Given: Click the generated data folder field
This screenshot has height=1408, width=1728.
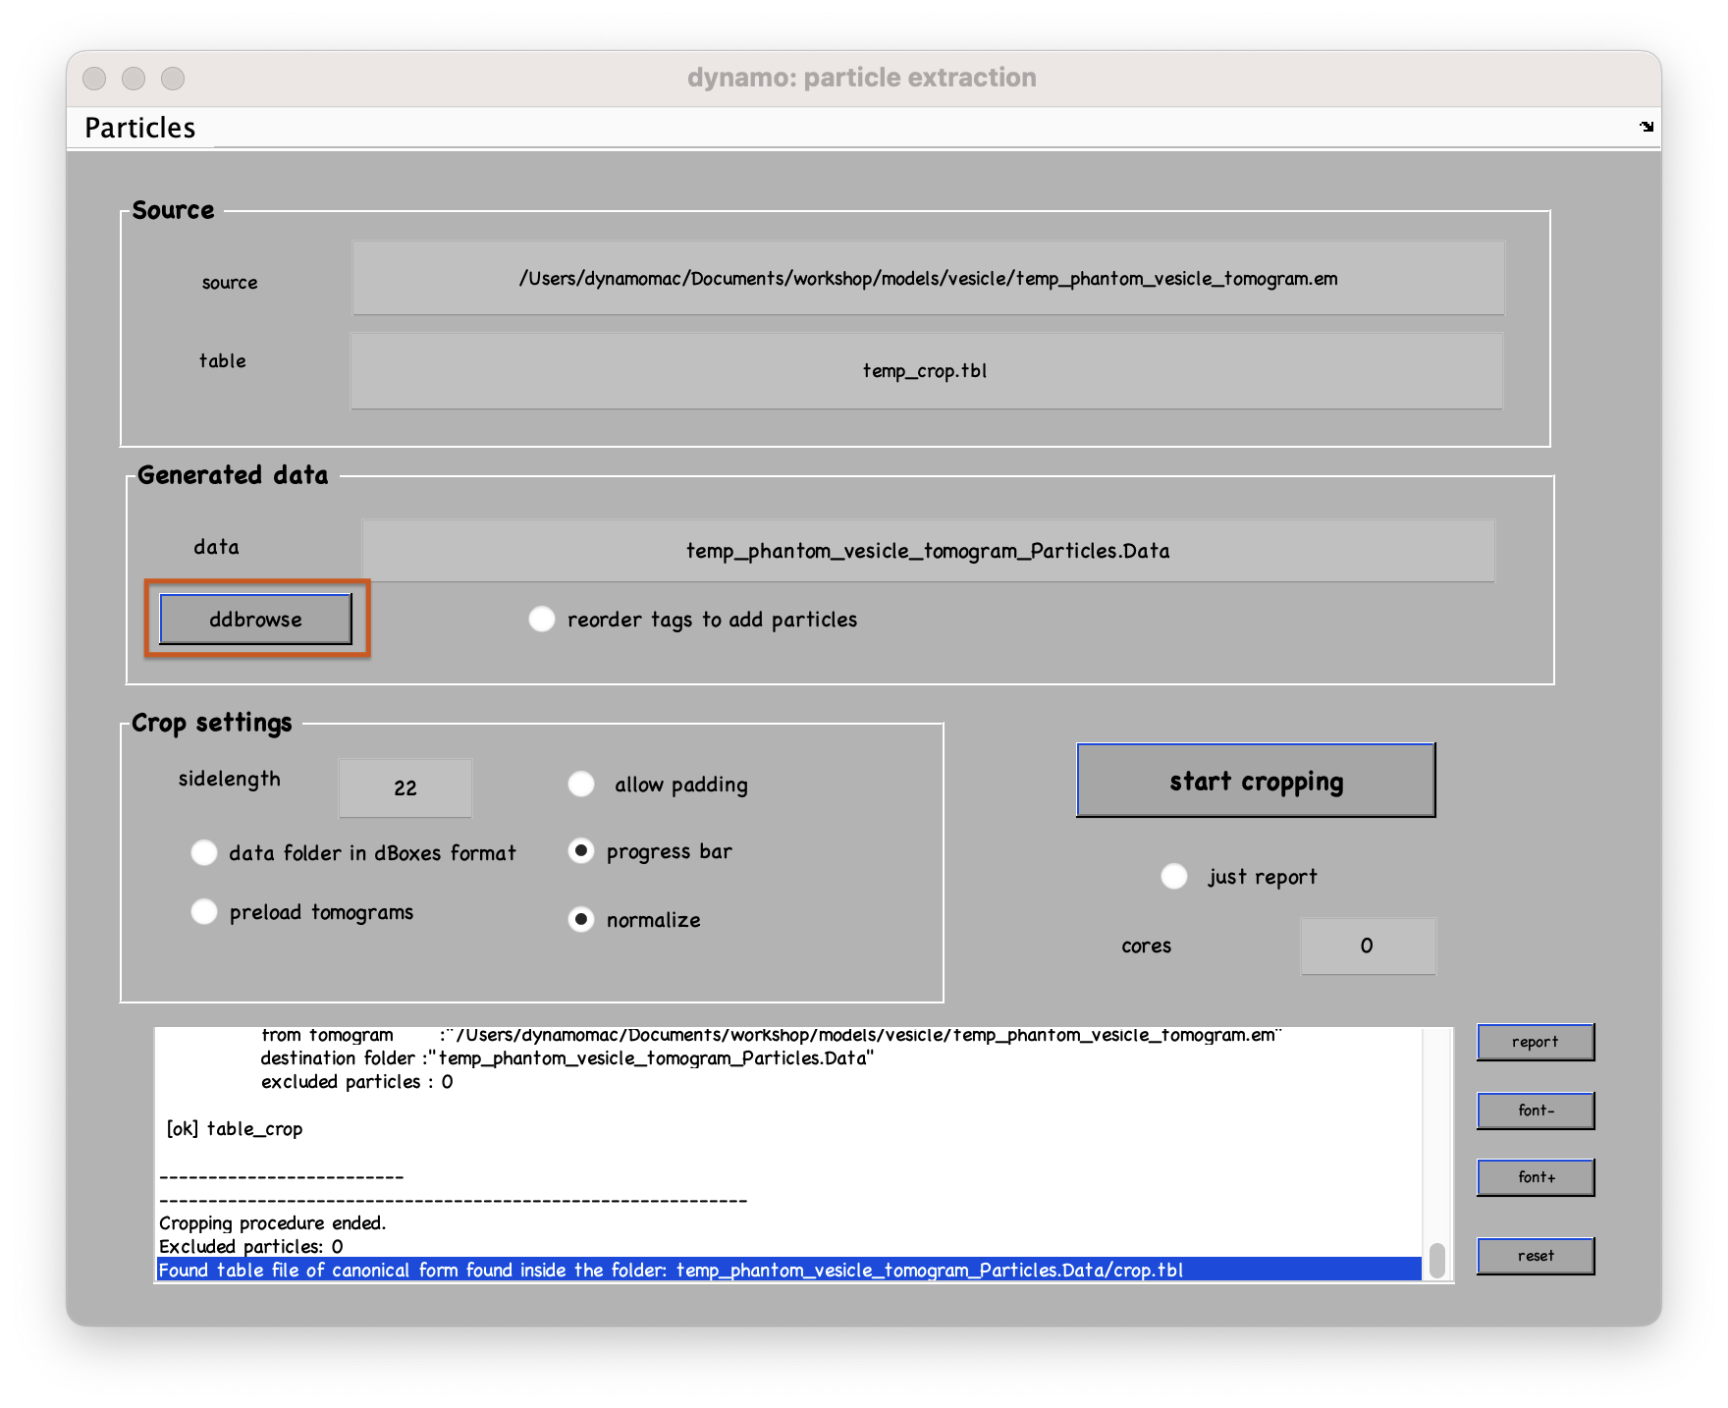Looking at the screenshot, I should 928,551.
